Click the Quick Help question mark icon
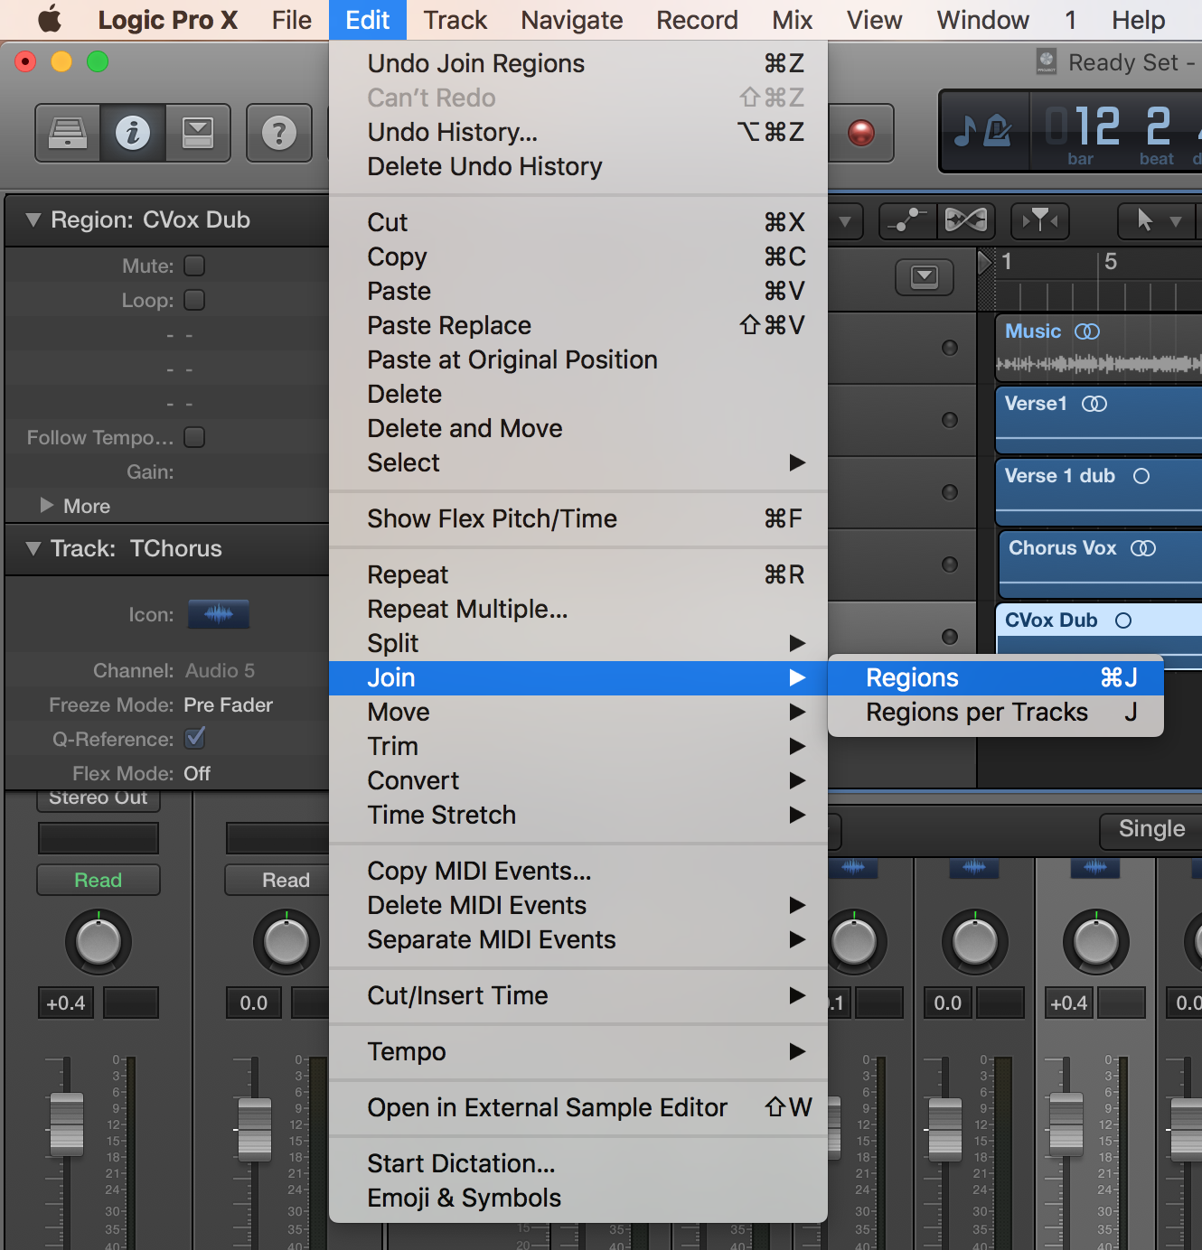This screenshot has height=1250, width=1202. (279, 133)
